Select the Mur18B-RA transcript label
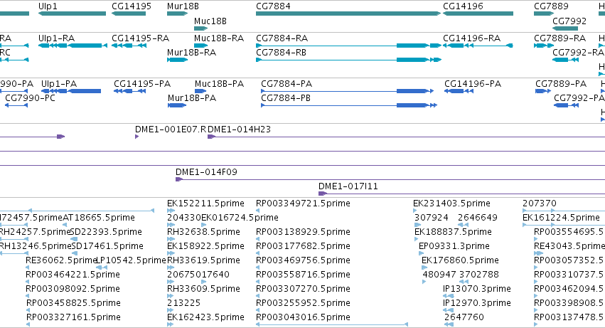Screen dimensions: 605x328 [x=191, y=53]
